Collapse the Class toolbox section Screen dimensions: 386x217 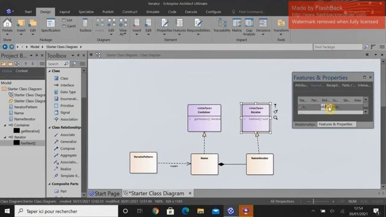coord(49,71)
